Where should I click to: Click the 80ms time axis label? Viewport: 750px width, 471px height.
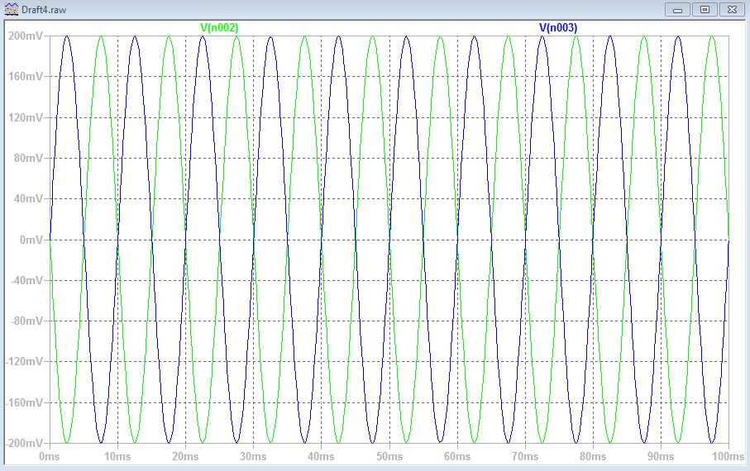593,457
